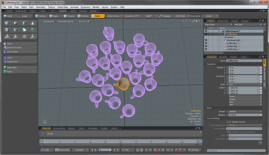Select the Cone primitive tool

click(33, 23)
